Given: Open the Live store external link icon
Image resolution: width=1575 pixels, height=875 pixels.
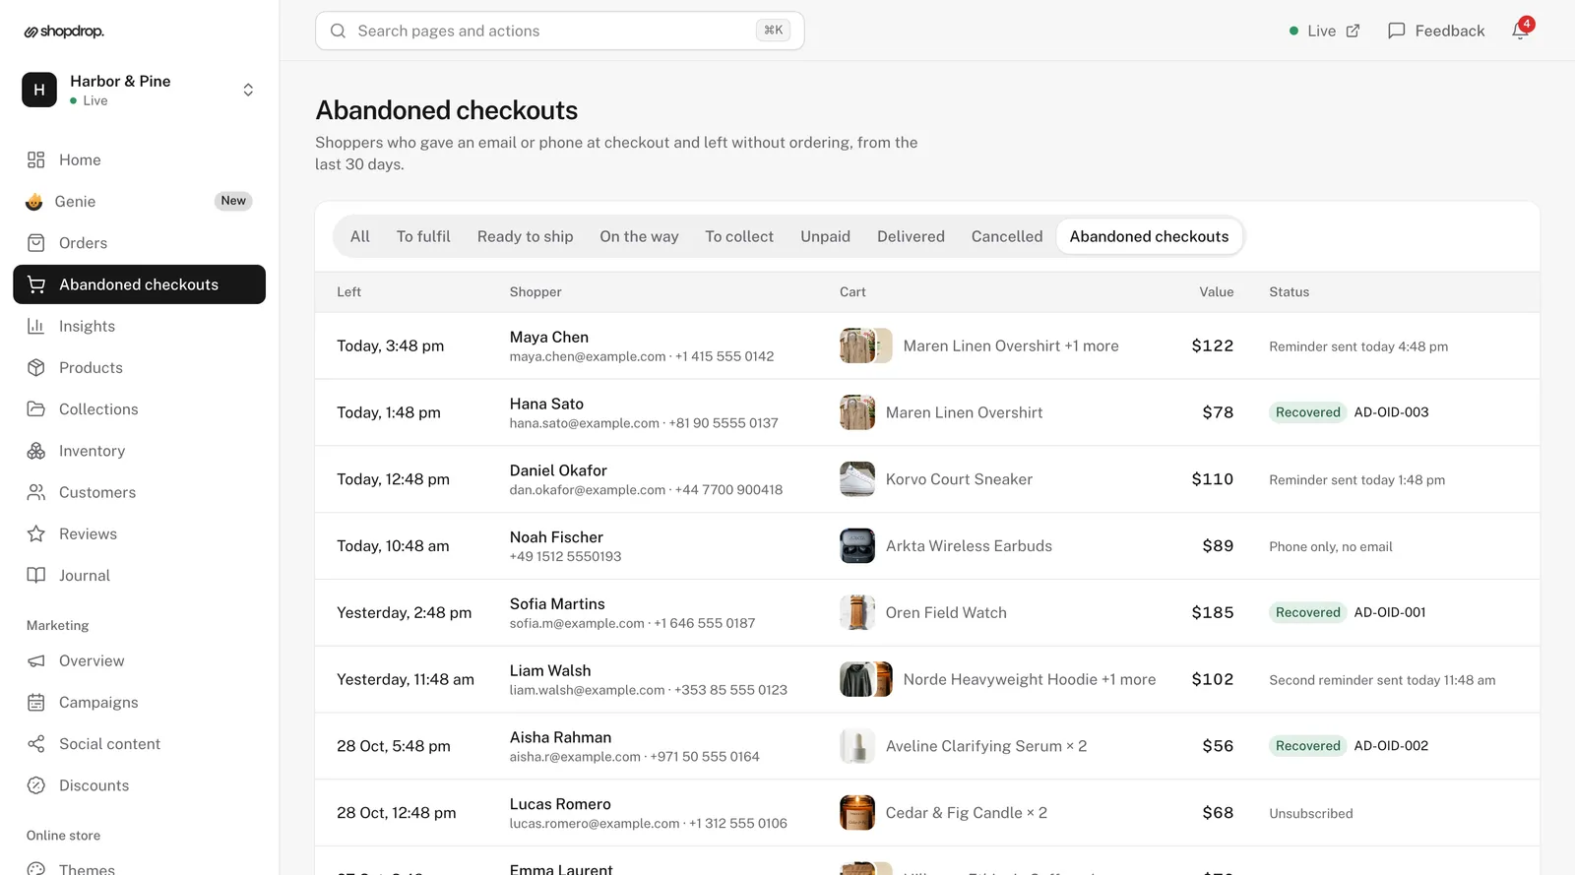Looking at the screenshot, I should pyautogui.click(x=1353, y=31).
